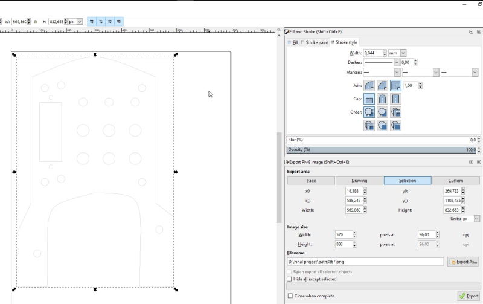
Task: Open the toolbar px unit dropdown
Action: coord(80,22)
